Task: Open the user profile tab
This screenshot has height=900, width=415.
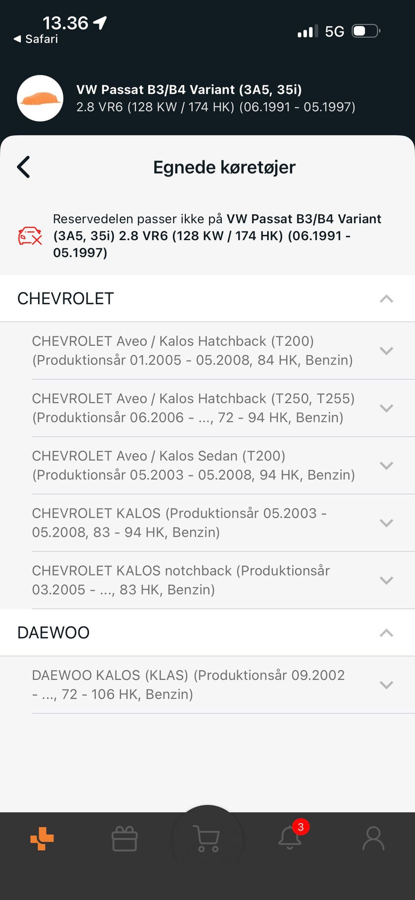Action: [373, 839]
